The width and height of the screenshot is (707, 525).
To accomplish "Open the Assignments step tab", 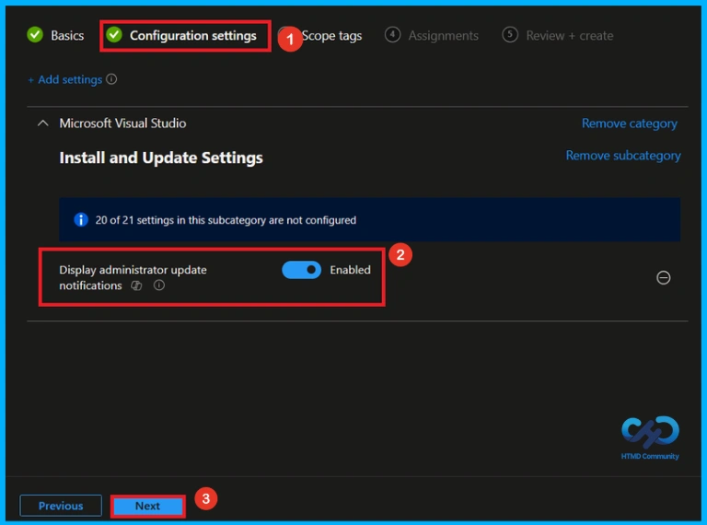I will click(x=432, y=35).
